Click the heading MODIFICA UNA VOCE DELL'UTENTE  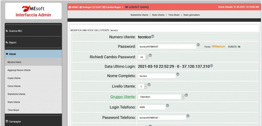click(95, 30)
